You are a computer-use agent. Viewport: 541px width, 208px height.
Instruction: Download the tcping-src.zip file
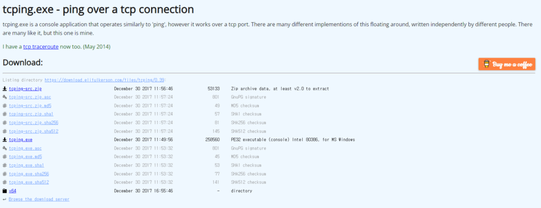[x=25, y=88]
